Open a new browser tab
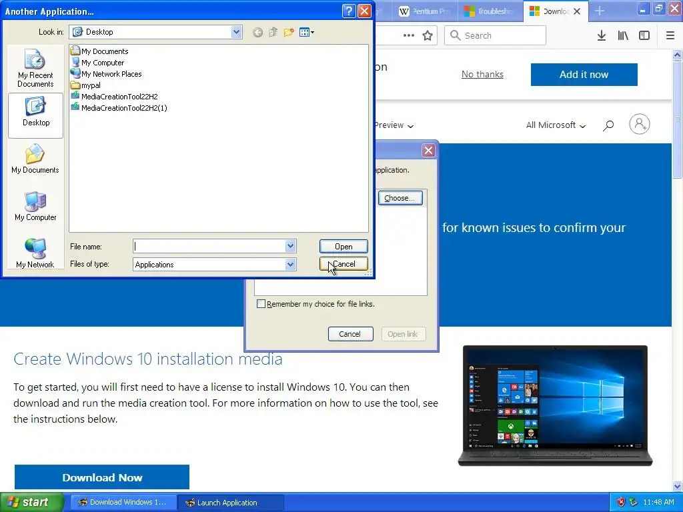The width and height of the screenshot is (683, 512). coord(600,11)
